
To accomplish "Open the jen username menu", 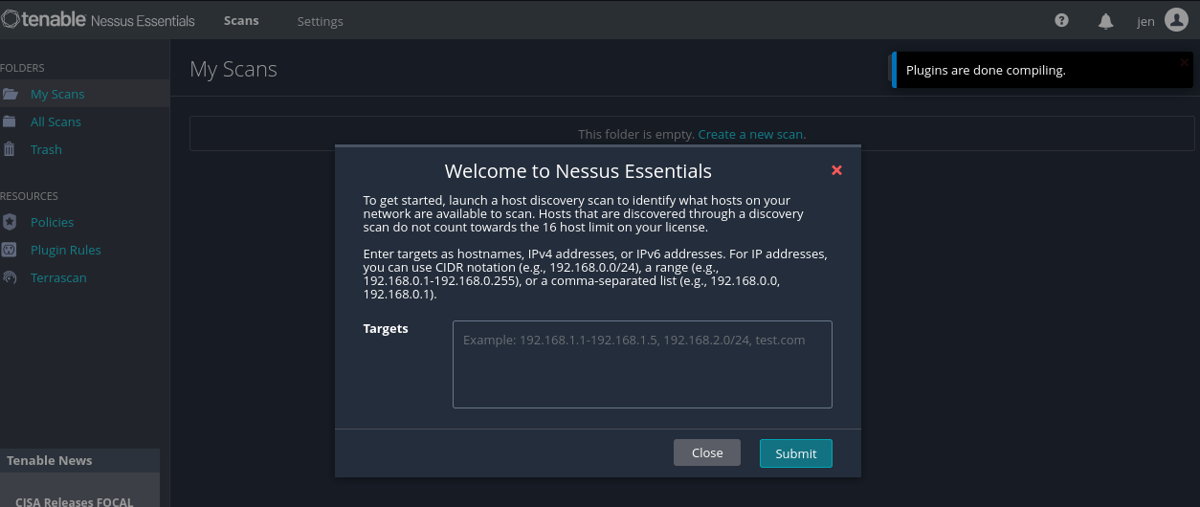I will 1145,21.
